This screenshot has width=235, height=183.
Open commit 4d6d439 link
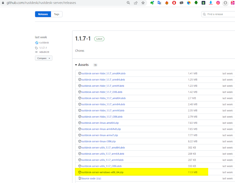pos(44,52)
